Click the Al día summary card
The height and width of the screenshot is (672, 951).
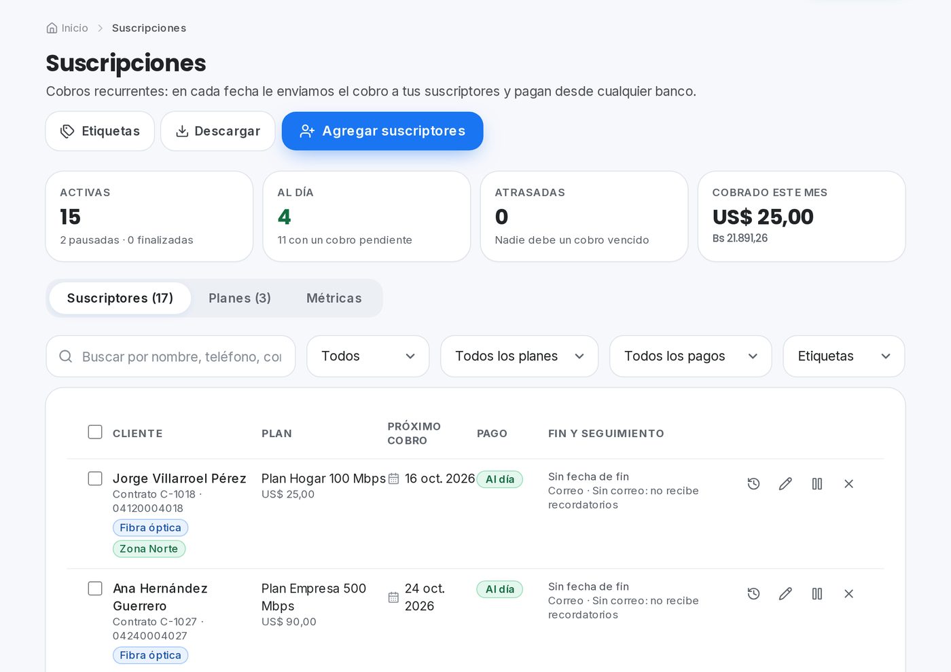click(x=367, y=217)
